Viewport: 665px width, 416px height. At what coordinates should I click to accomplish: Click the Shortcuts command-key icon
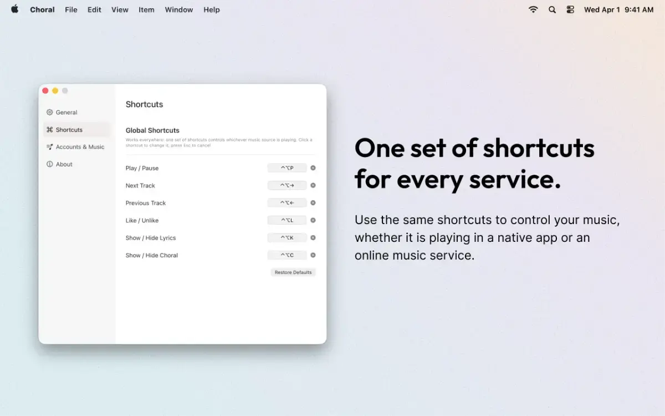50,129
